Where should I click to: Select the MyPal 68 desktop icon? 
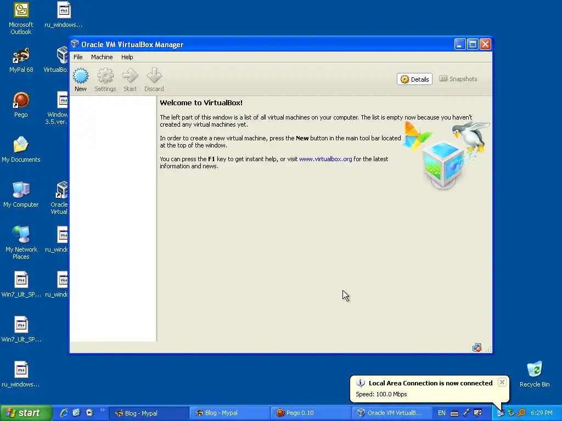coord(21,60)
